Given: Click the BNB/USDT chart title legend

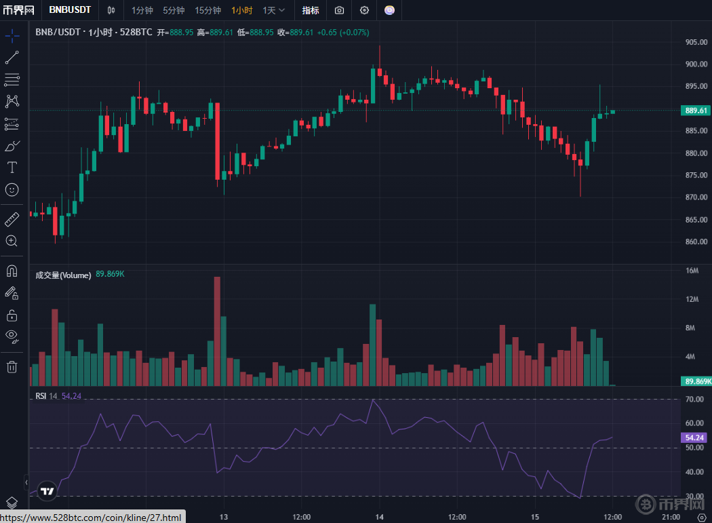Looking at the screenshot, I should 94,33.
